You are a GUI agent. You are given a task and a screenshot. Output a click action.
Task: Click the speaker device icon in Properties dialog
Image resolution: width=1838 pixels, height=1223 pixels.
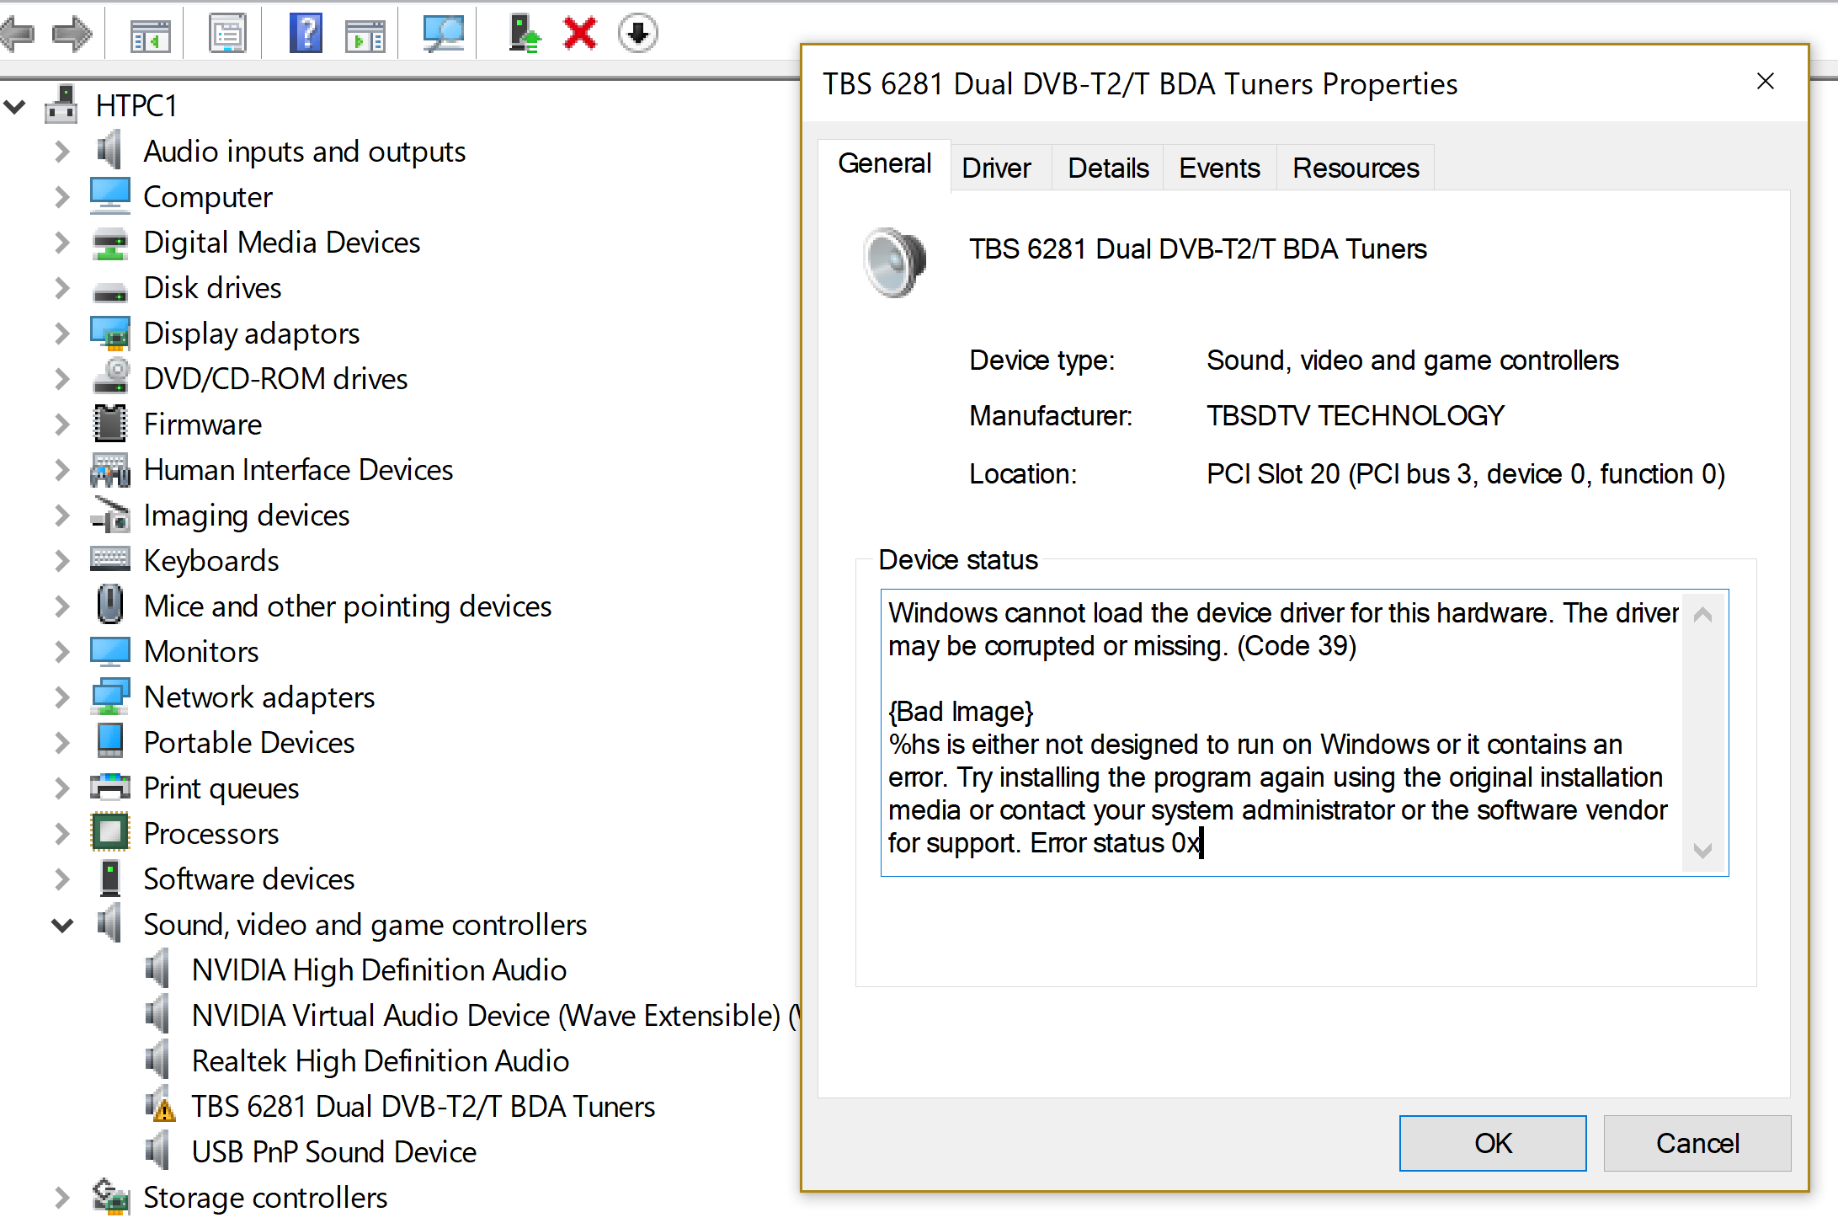coord(895,262)
